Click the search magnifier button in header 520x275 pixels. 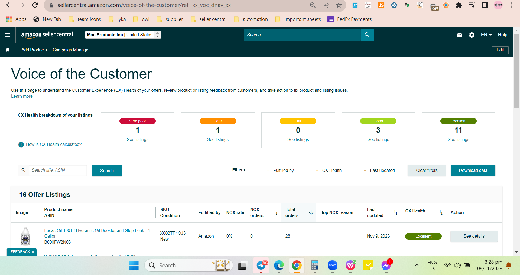pos(367,35)
